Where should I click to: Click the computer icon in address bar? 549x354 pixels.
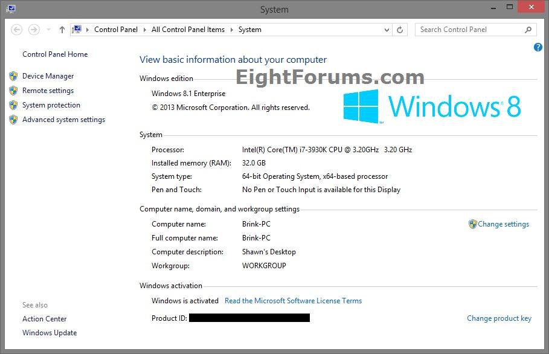point(77,30)
